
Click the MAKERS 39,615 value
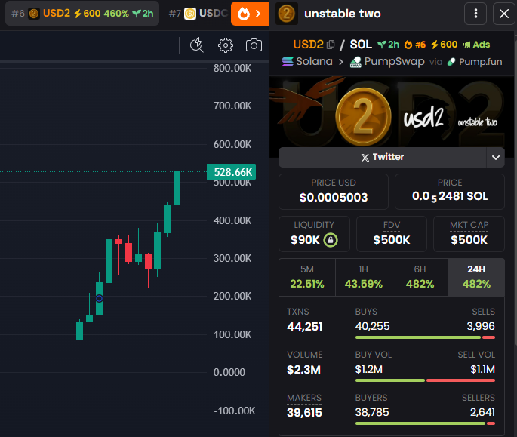click(304, 413)
